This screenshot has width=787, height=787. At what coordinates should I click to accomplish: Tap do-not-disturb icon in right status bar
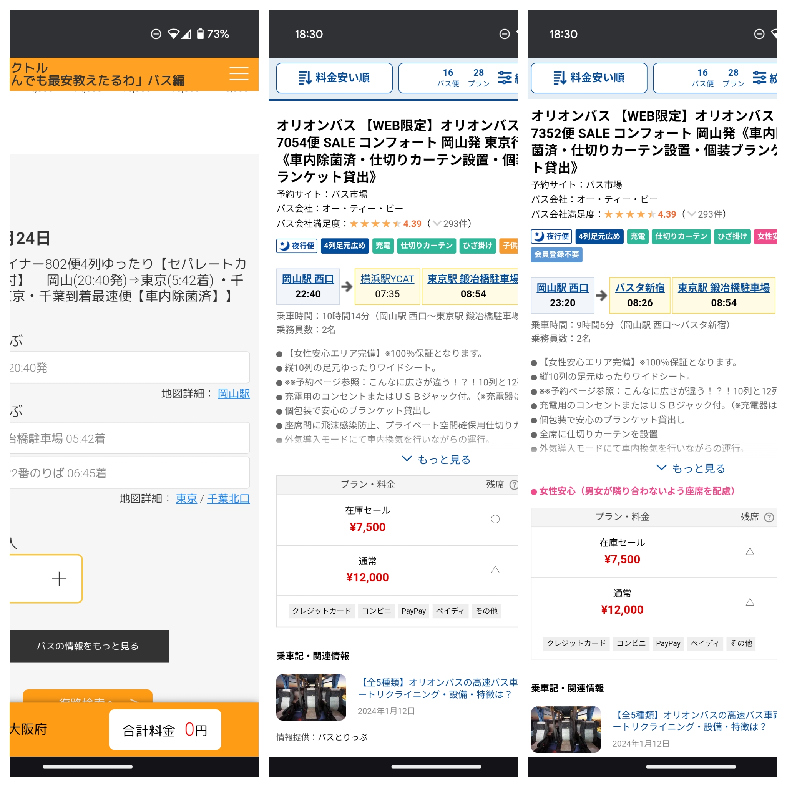(x=759, y=34)
